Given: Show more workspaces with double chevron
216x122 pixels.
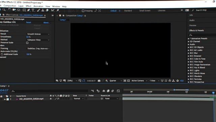Looking at the screenshot, I should coord(182,10).
